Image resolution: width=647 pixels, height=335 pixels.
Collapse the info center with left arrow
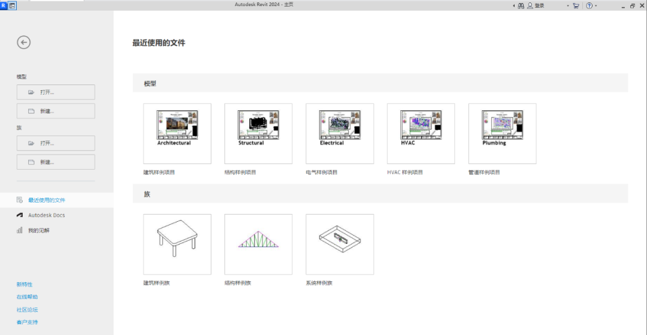tap(513, 5)
